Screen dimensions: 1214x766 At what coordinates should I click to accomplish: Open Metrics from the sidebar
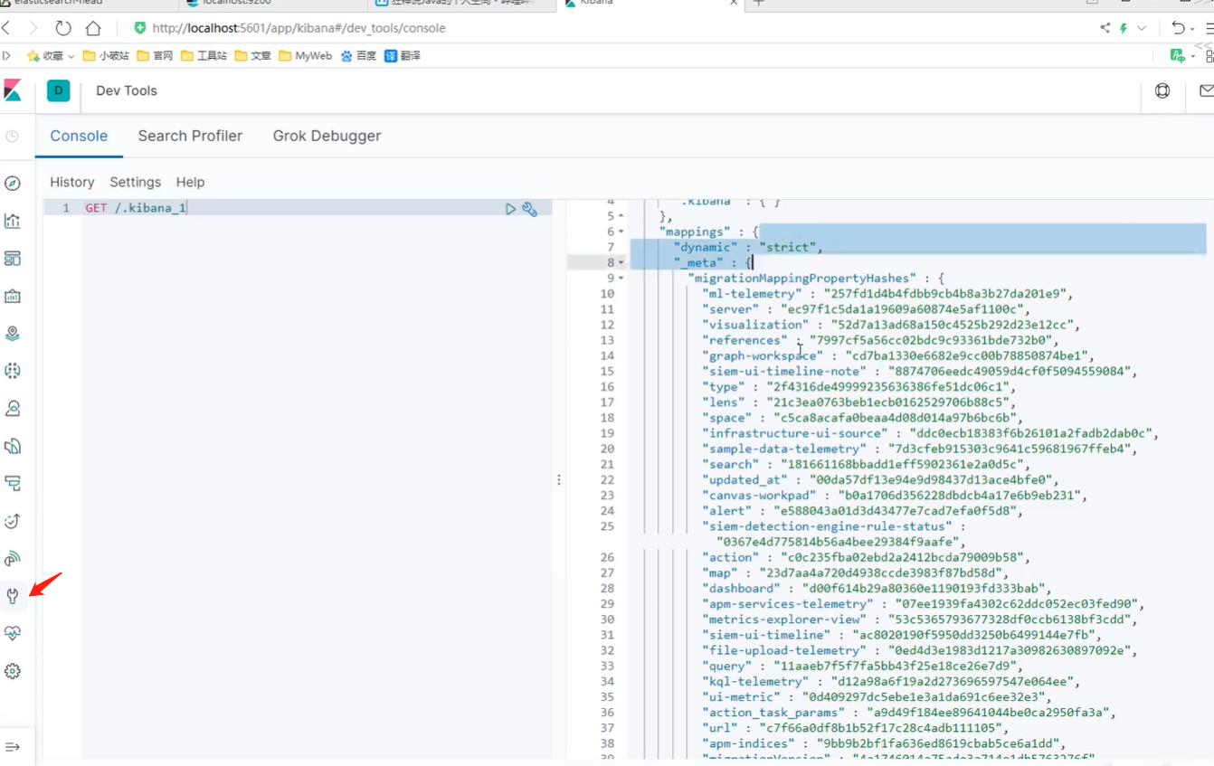(x=13, y=409)
